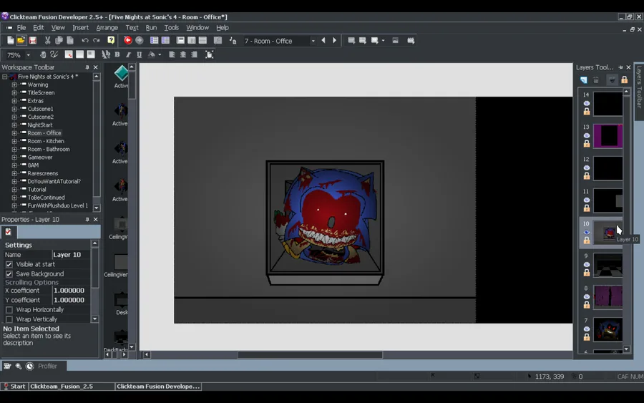This screenshot has height=403, width=644.
Task: Open the Insert menu
Action: 80,27
